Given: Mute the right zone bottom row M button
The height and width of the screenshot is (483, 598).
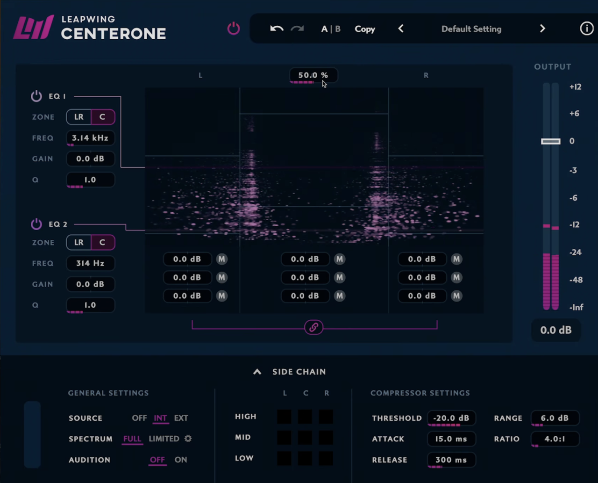Looking at the screenshot, I should pyautogui.click(x=456, y=296).
